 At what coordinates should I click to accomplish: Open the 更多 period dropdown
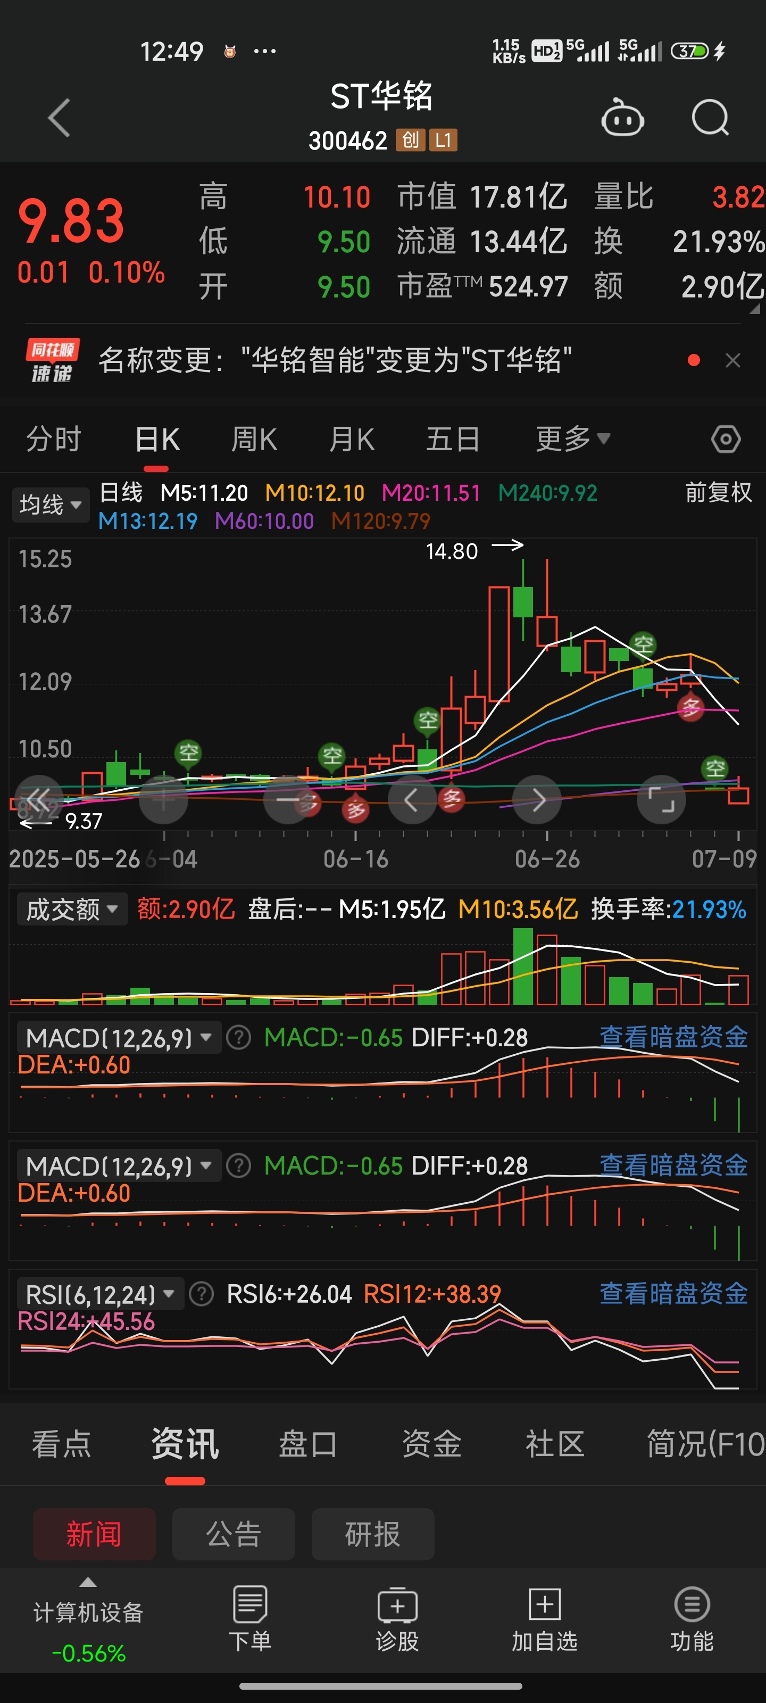click(x=573, y=439)
